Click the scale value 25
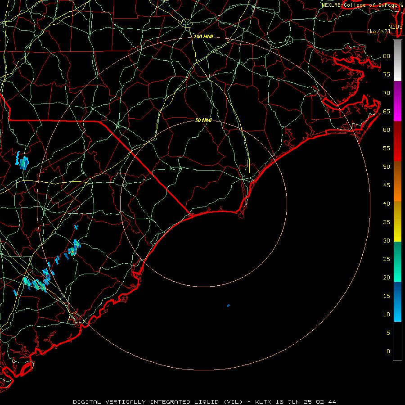This screenshot has height=405, width=405. click(387, 259)
